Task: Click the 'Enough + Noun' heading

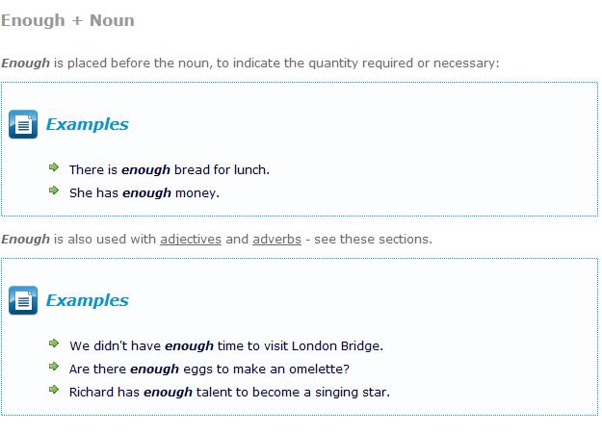Action: [x=67, y=19]
